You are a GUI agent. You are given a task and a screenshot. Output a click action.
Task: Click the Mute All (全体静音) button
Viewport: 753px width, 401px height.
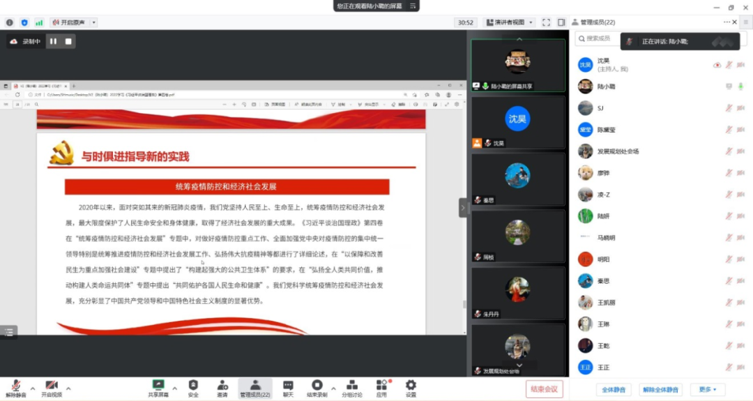click(x=614, y=389)
